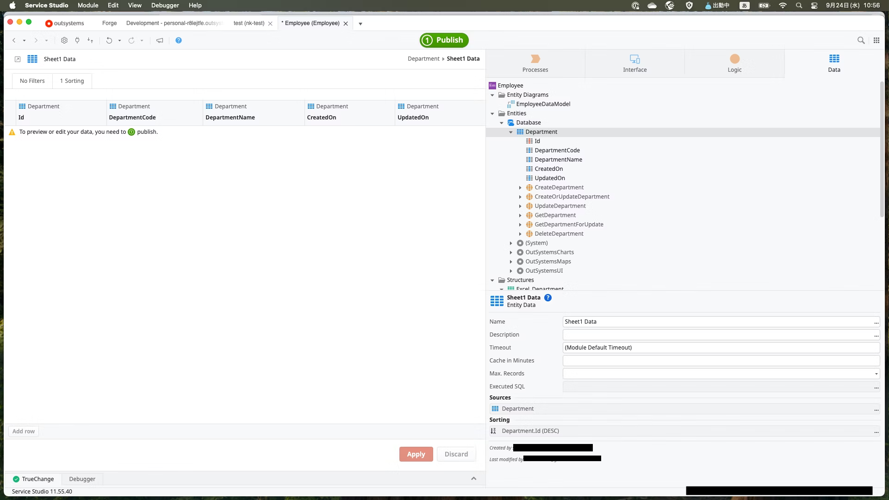Click the search magnifier in toolbar
889x500 pixels.
[x=861, y=40]
